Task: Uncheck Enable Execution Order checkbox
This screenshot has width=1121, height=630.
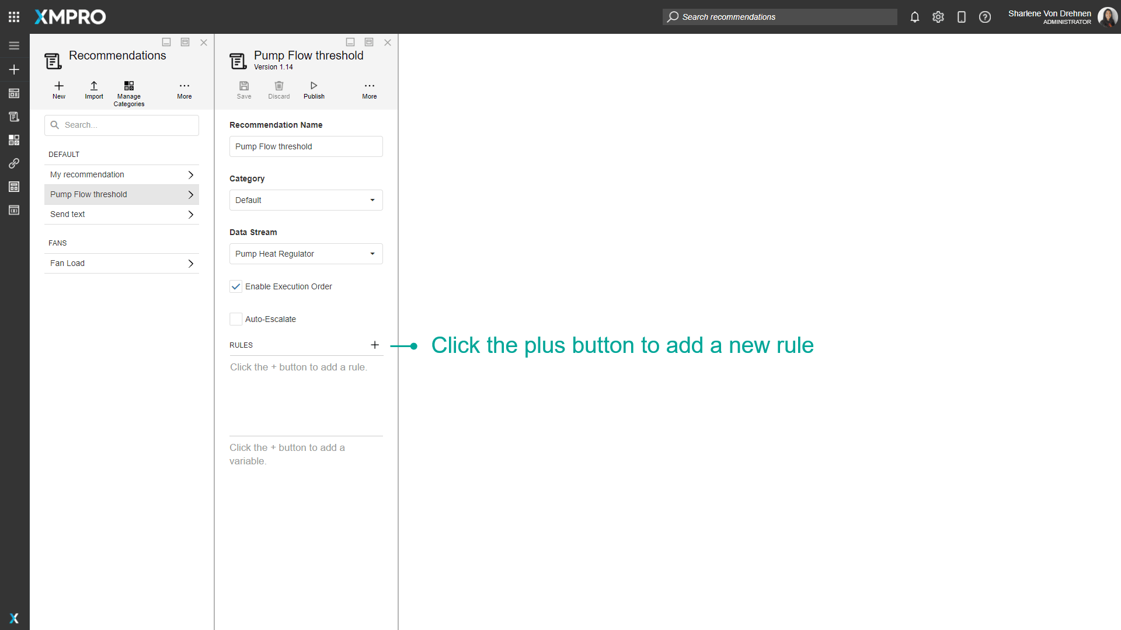Action: tap(236, 286)
